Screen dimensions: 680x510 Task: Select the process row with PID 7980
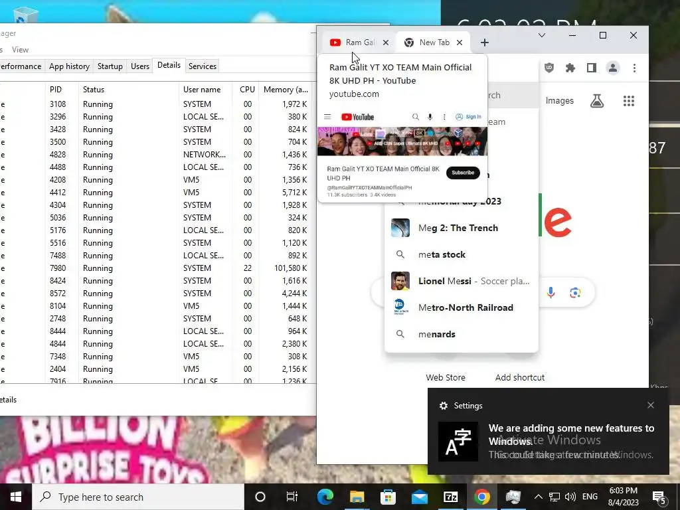156,268
